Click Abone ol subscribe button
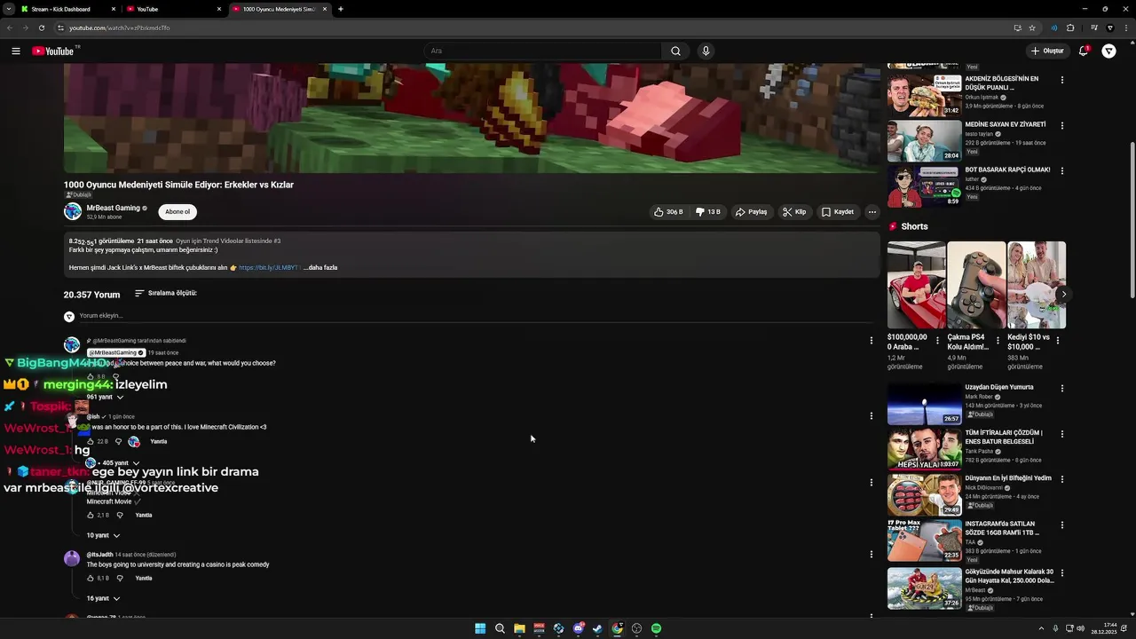This screenshot has height=639, width=1136. [177, 212]
